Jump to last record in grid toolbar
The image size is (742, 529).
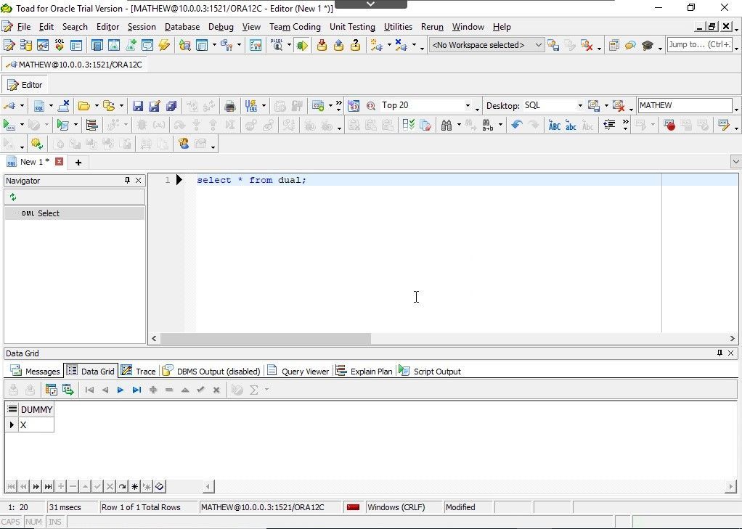pos(136,390)
